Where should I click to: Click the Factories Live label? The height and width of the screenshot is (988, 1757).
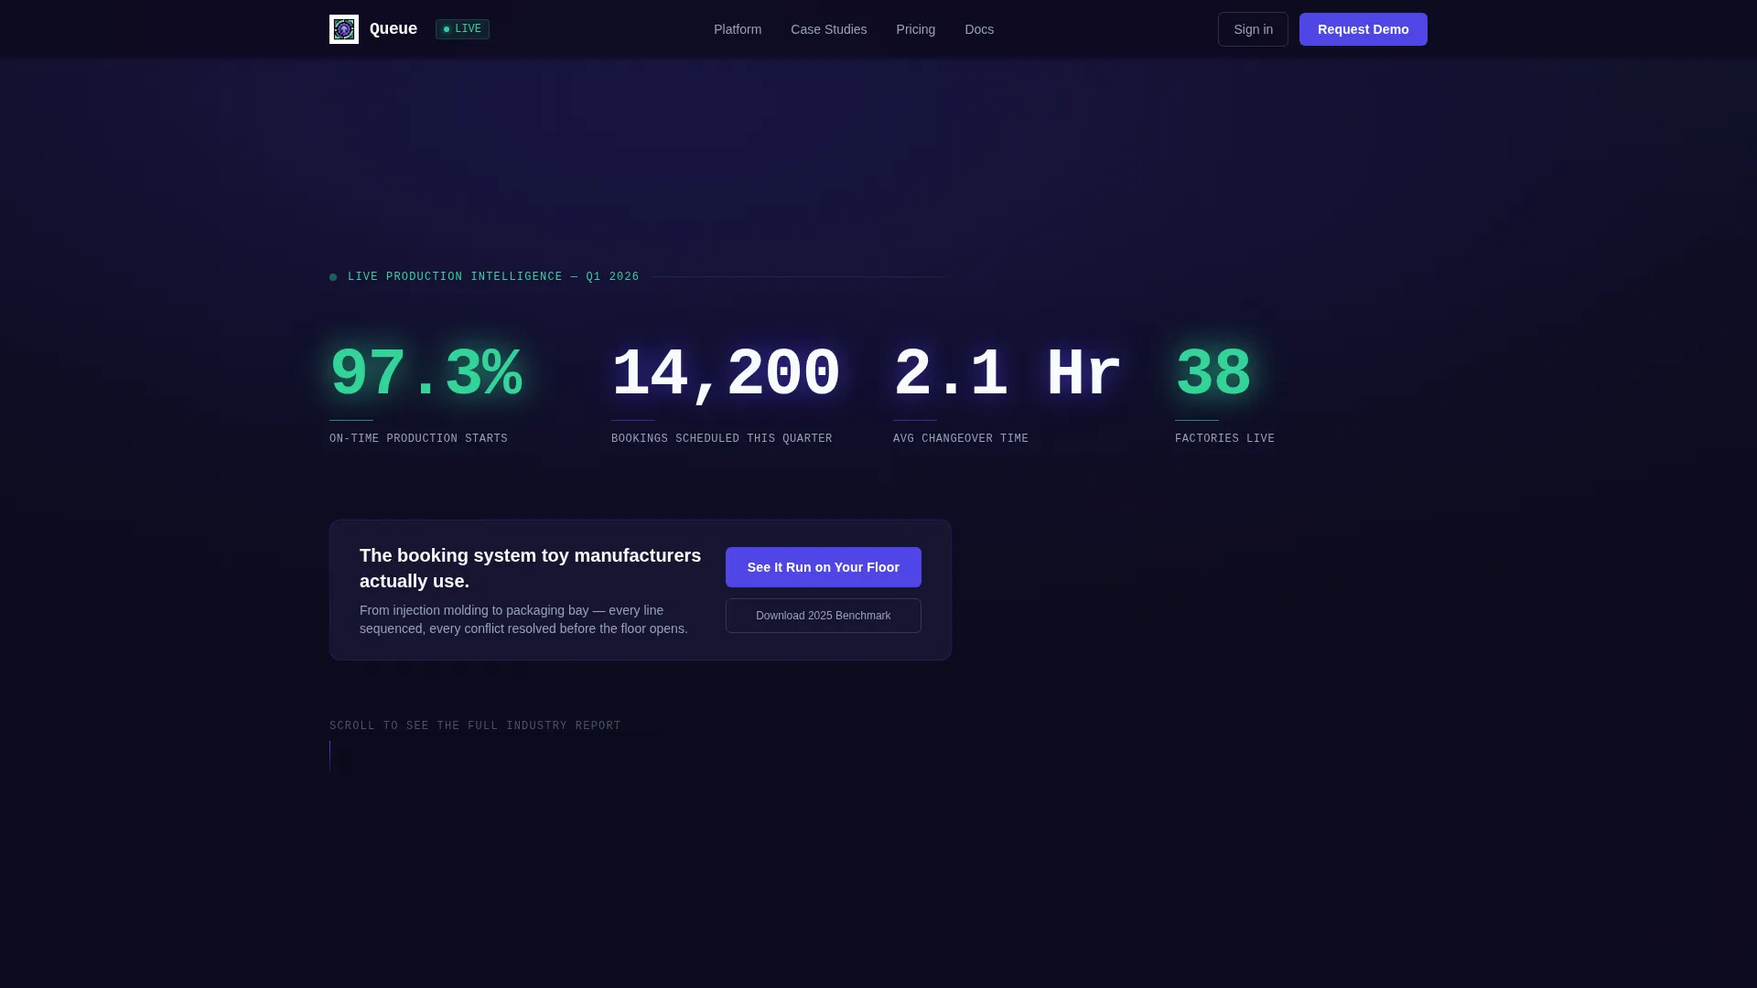[x=1224, y=439]
